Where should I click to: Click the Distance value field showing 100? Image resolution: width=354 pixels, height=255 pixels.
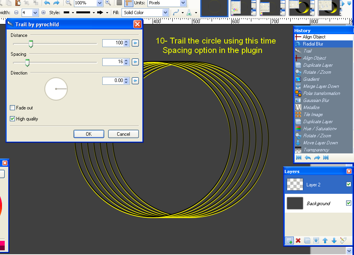tap(113, 43)
